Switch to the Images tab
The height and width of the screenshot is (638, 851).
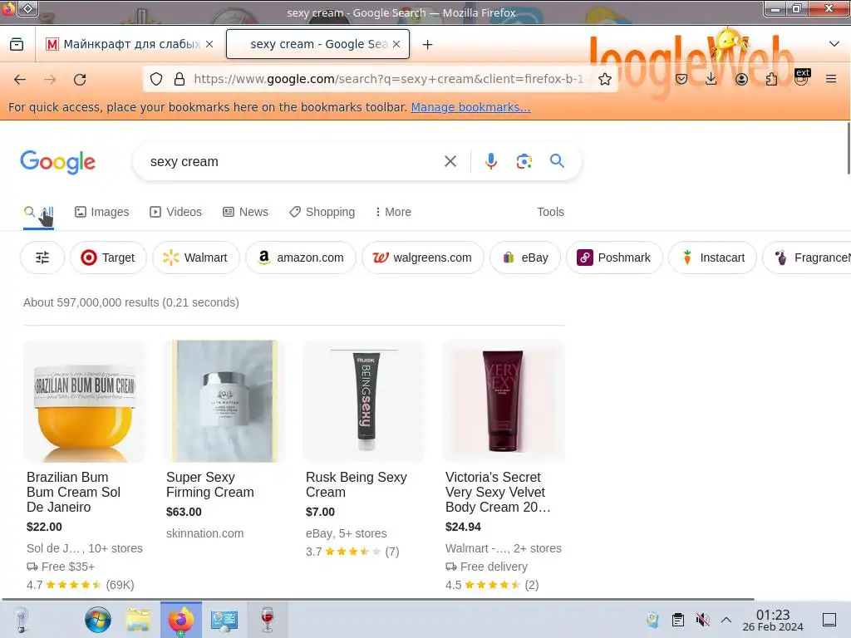click(x=102, y=212)
